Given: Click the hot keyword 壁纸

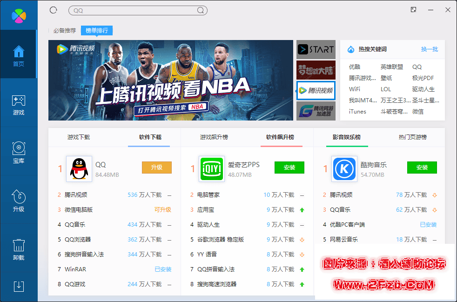Looking at the screenshot, I should pyautogui.click(x=386, y=78).
